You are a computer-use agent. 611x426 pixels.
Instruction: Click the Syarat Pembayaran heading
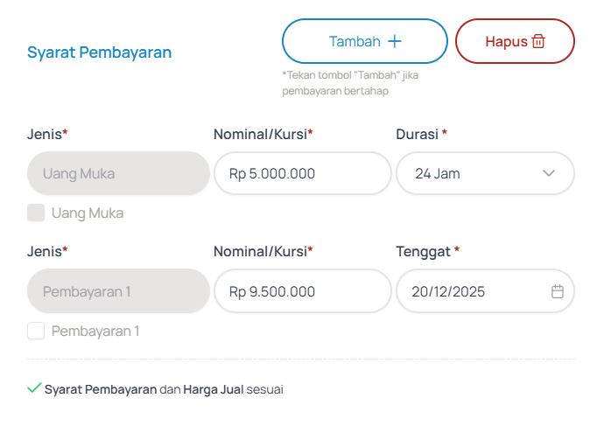click(x=99, y=52)
